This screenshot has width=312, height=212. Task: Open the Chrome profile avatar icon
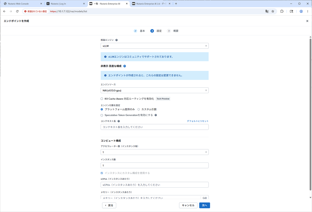(301, 11)
